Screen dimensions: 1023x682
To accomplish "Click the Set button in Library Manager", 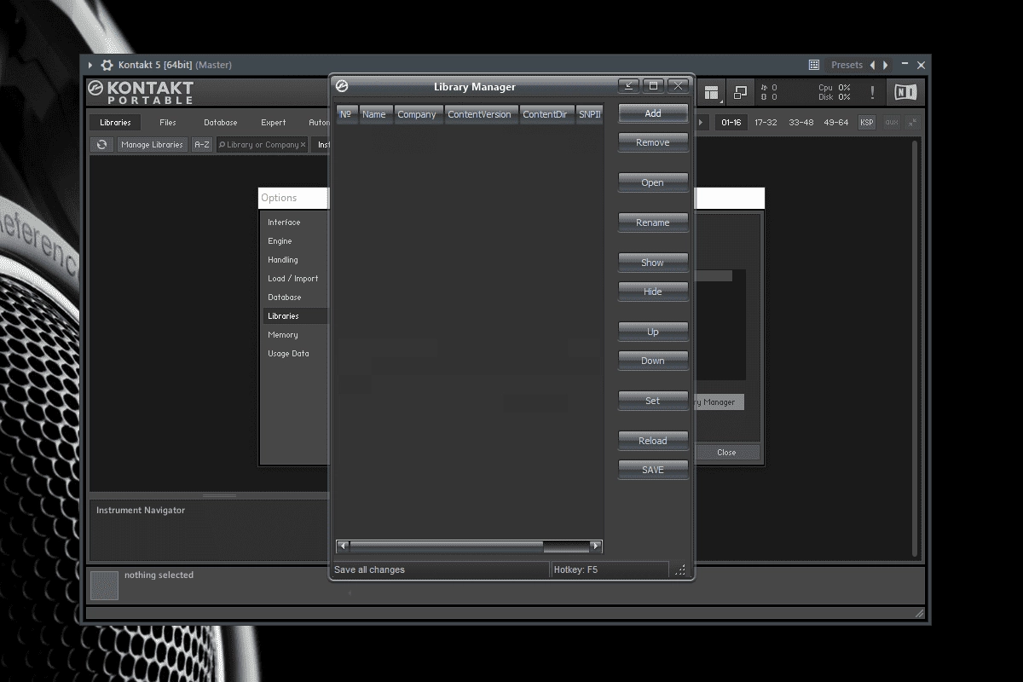I will 653,401.
